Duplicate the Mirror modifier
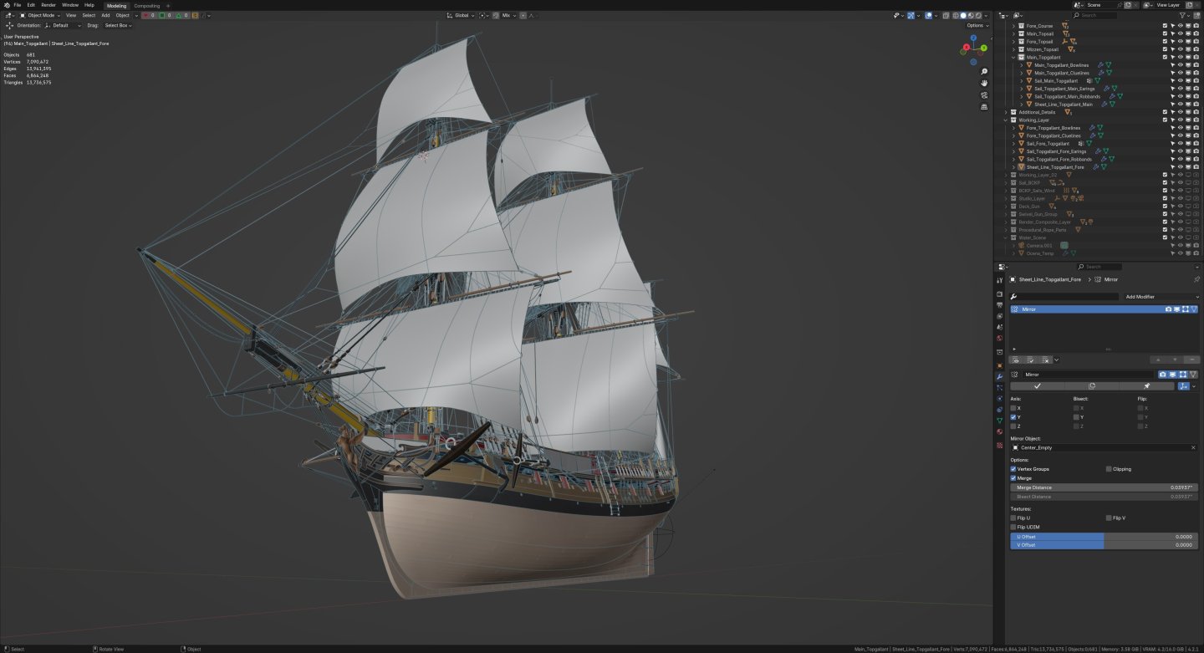 click(1092, 386)
